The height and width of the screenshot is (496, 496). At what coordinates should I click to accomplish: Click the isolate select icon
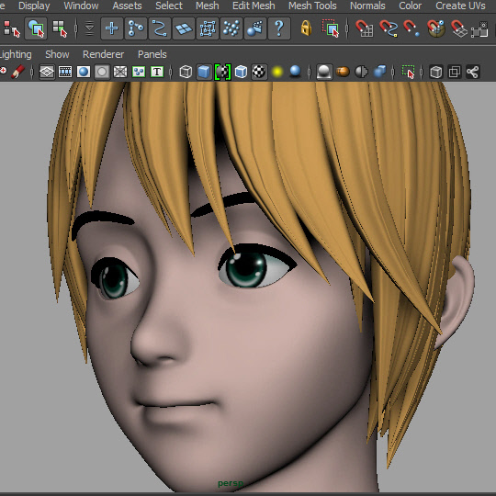tap(408, 72)
